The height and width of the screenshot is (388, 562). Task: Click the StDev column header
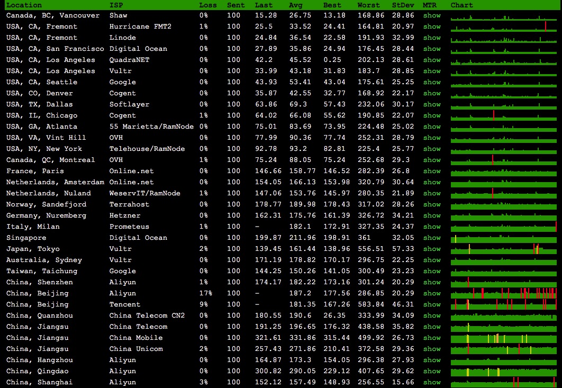[x=403, y=5]
